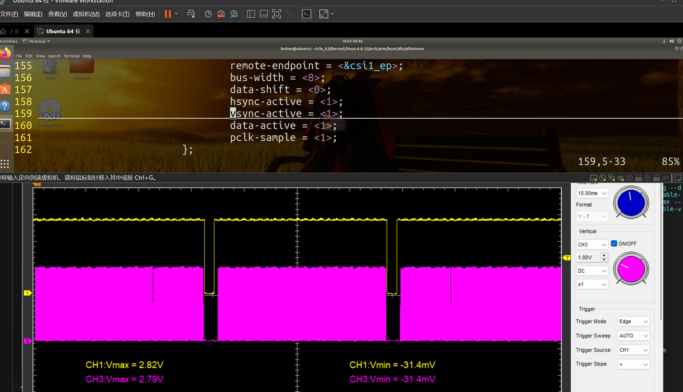Show or hide the VMware library sidebar

[x=251, y=14]
